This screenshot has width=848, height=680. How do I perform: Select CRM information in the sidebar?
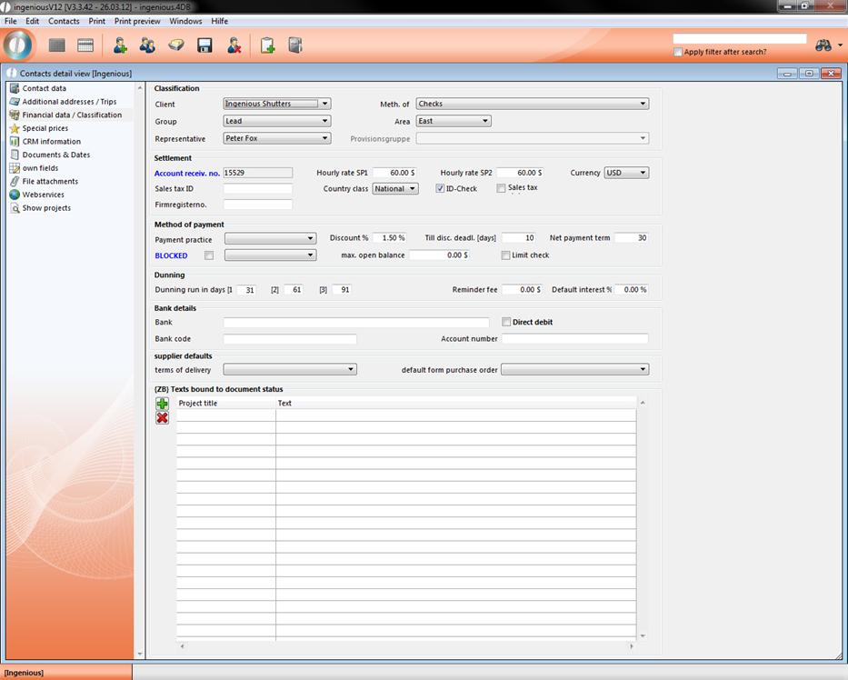[x=51, y=142]
